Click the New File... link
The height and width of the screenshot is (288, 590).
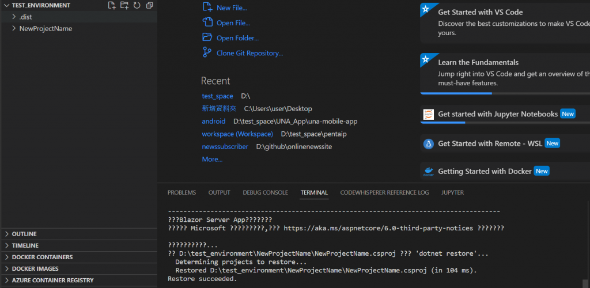pos(232,7)
